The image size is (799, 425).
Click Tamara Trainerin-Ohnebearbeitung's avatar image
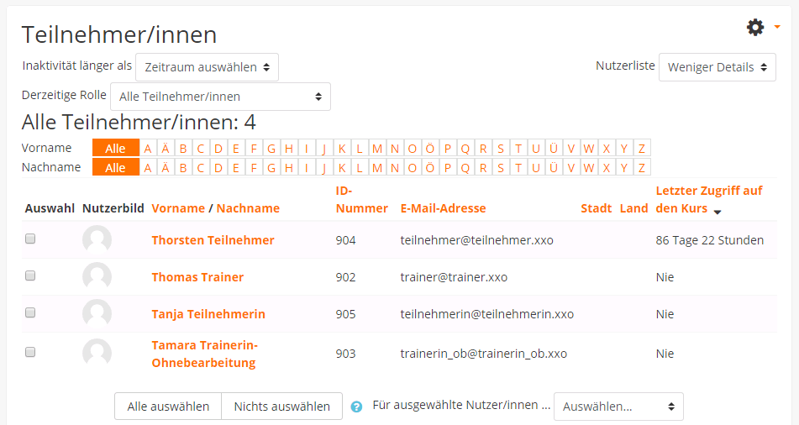(97, 353)
